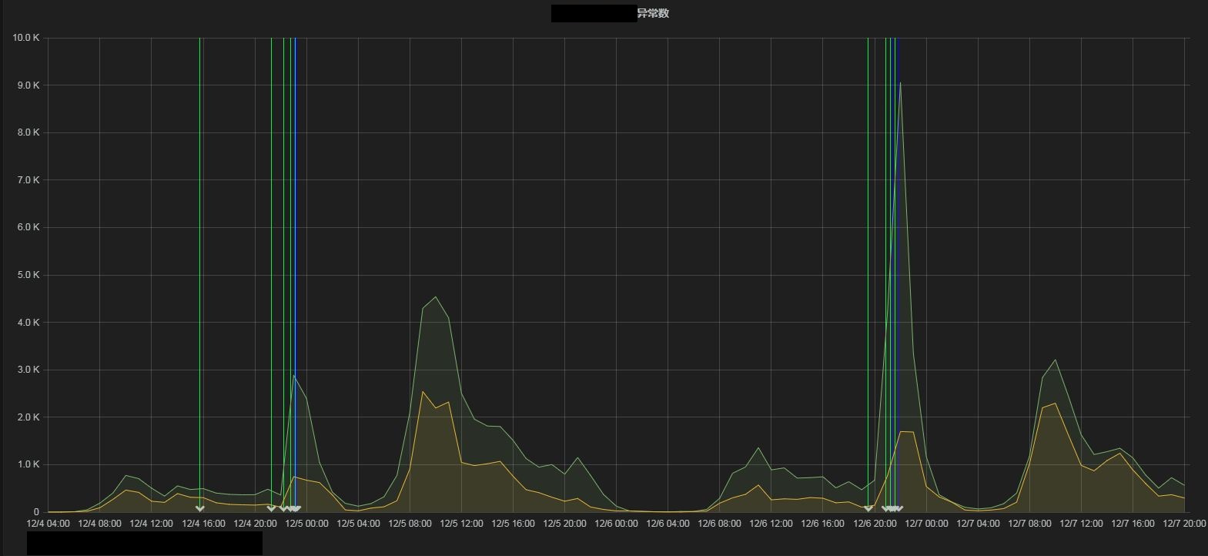Click the annotation marker just before 12/4 16:00
This screenshot has height=556, width=1208.
200,508
